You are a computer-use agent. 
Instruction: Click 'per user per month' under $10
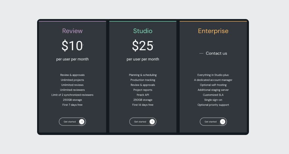tap(73, 59)
